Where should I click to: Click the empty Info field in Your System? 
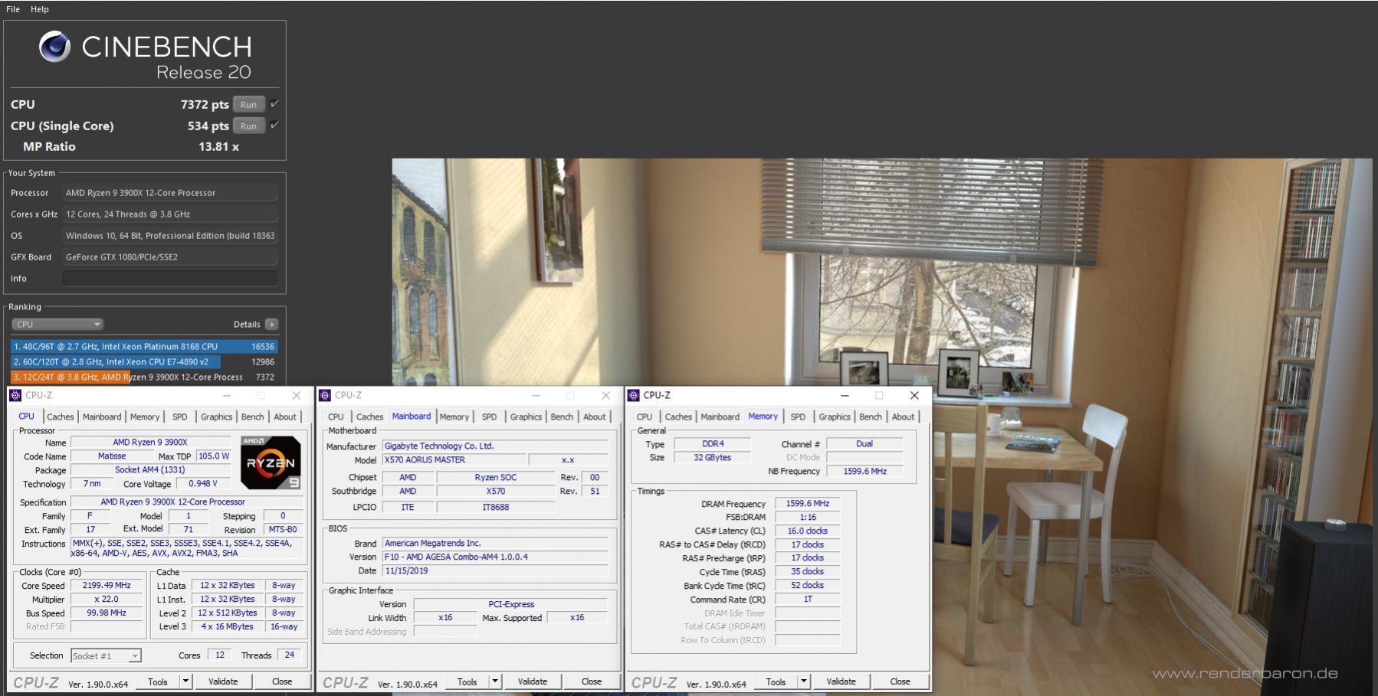point(169,278)
